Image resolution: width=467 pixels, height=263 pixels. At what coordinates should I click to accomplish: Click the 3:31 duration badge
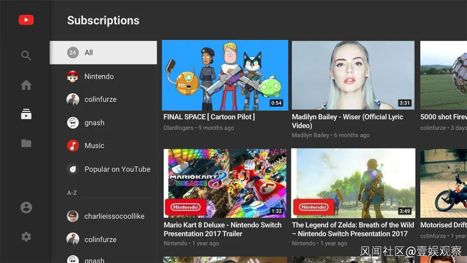click(404, 103)
